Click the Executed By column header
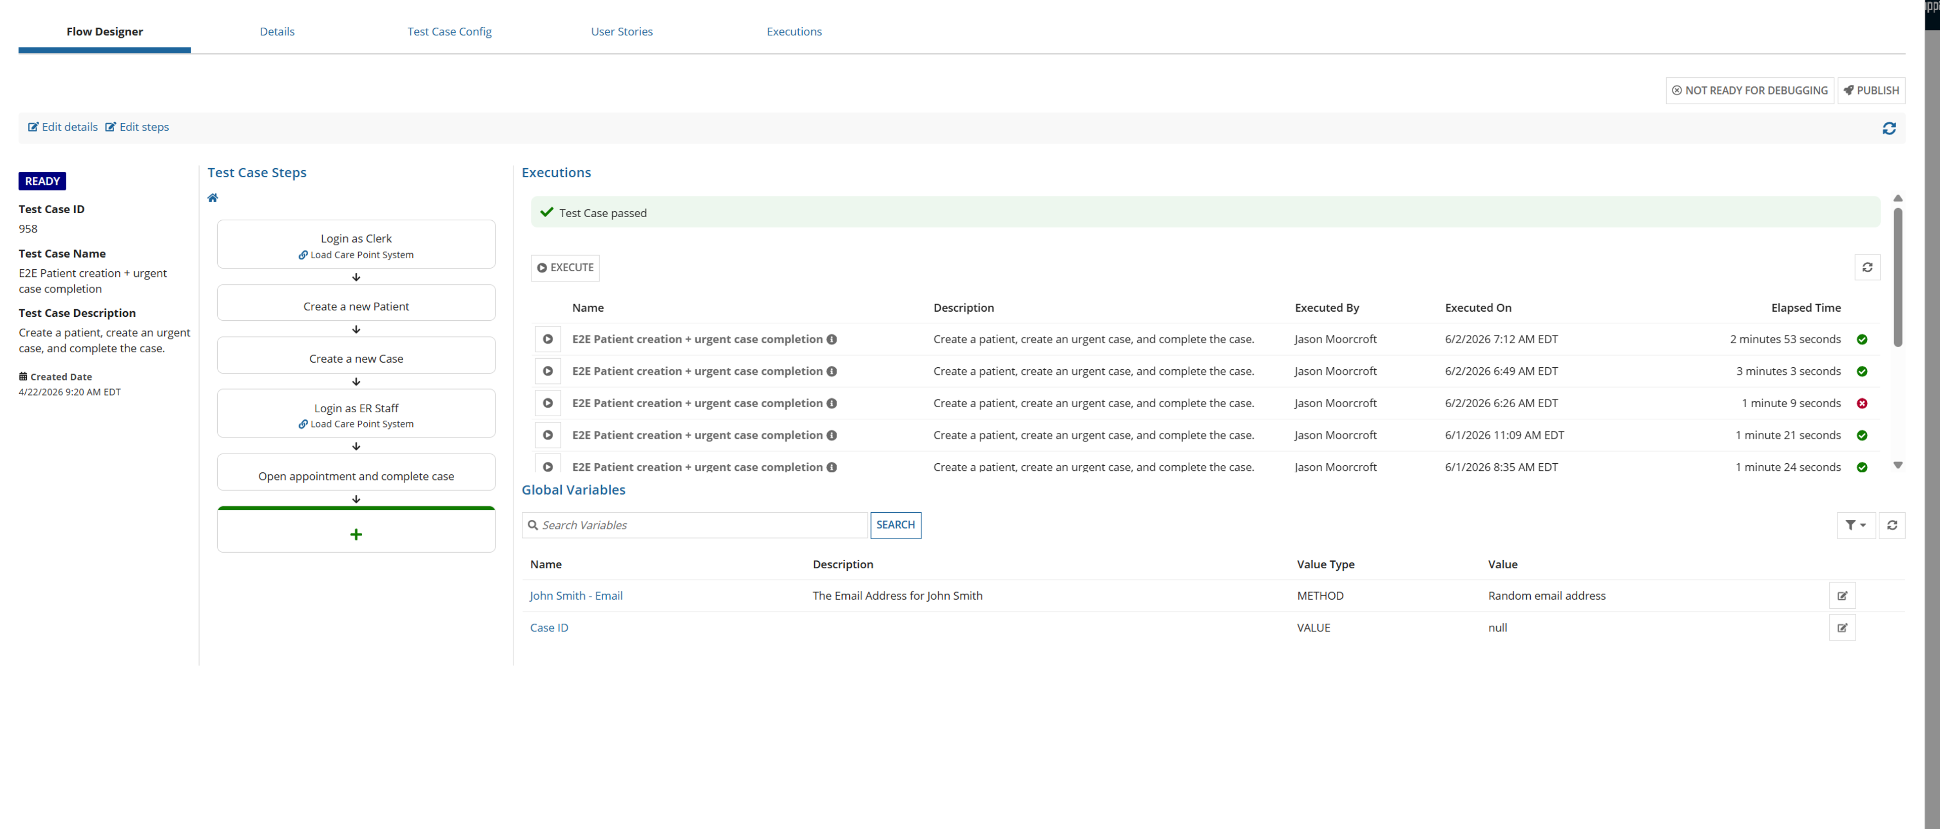This screenshot has height=829, width=1940. point(1326,307)
